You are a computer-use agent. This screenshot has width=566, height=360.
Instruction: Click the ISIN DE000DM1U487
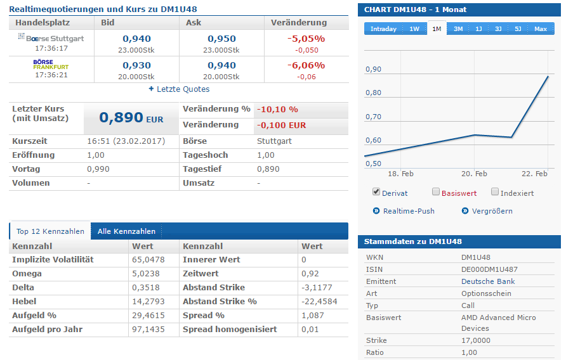[x=489, y=269]
